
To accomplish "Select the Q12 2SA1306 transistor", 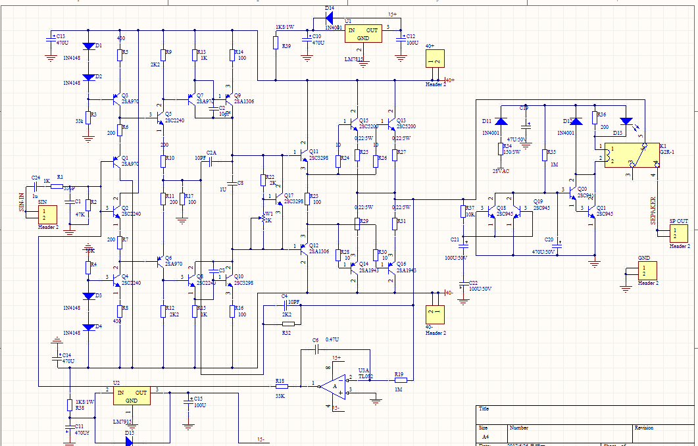I will [x=303, y=249].
